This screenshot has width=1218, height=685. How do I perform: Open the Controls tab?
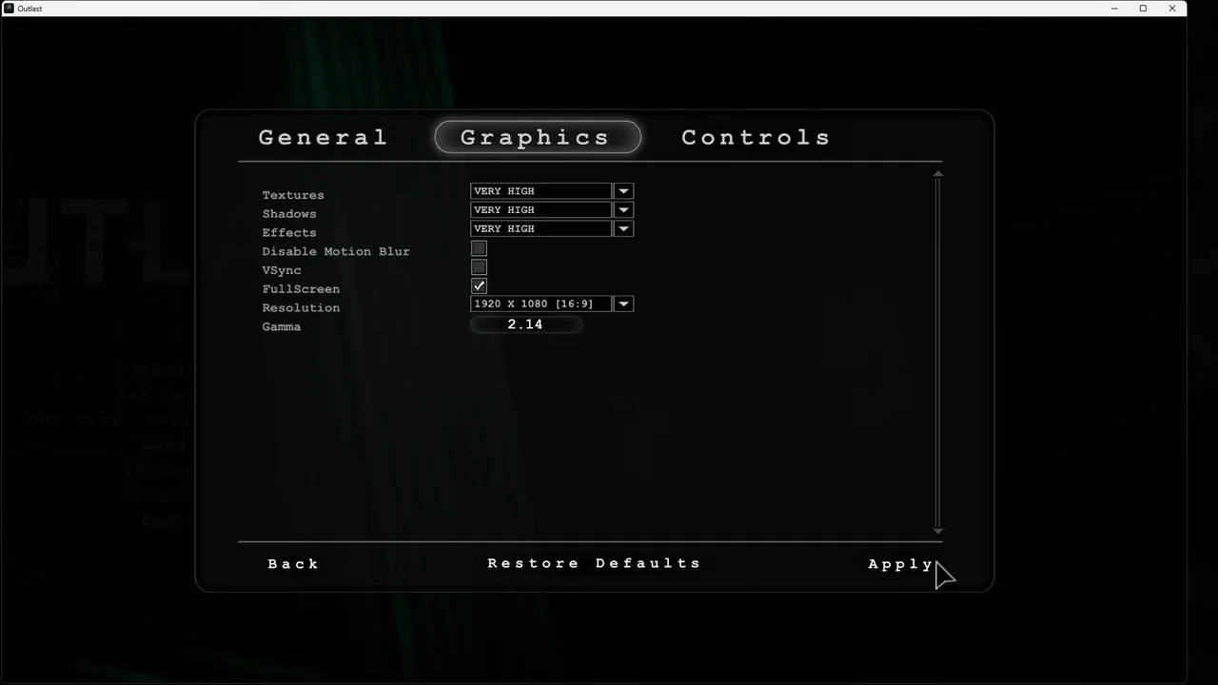coord(756,137)
